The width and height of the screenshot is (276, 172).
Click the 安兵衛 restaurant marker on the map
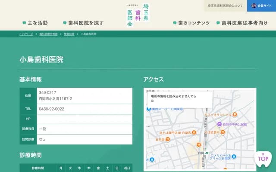tap(168, 139)
